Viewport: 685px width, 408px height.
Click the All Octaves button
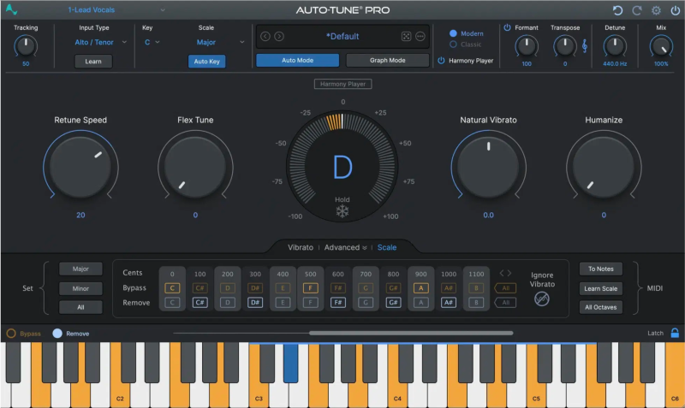(601, 307)
